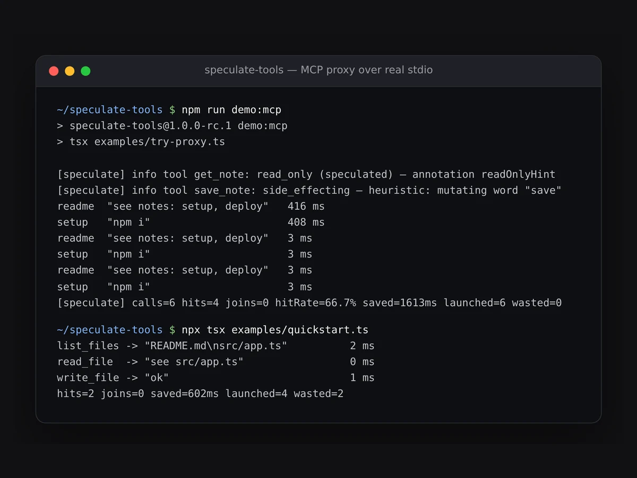
Task: Click "readme" in the 416 ms row
Action: pyautogui.click(x=76, y=206)
